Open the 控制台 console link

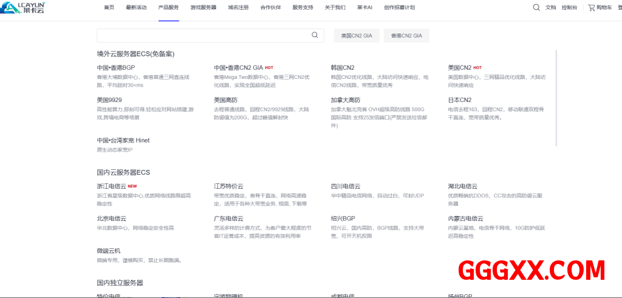569,8
